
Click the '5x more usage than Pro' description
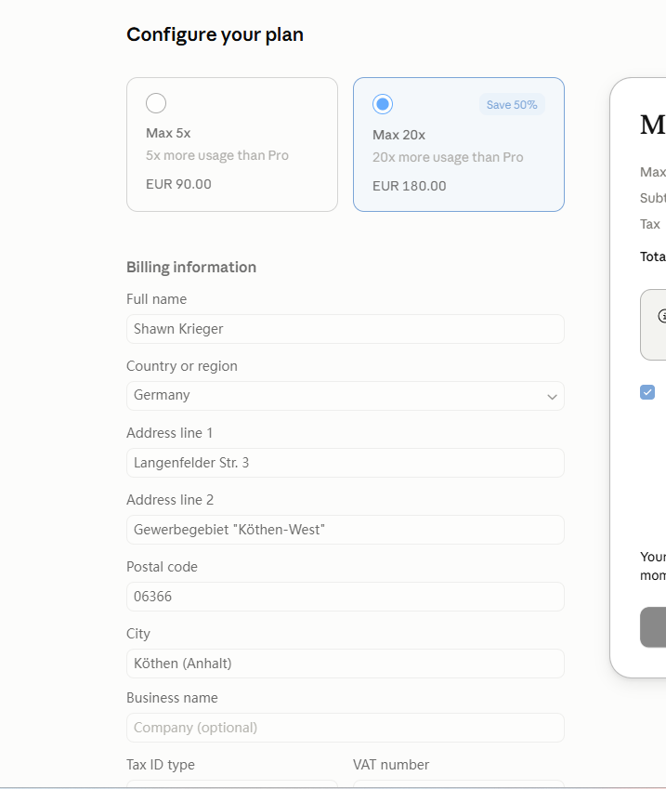(217, 155)
